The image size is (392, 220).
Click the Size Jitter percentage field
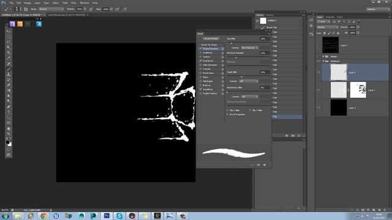(x=265, y=38)
